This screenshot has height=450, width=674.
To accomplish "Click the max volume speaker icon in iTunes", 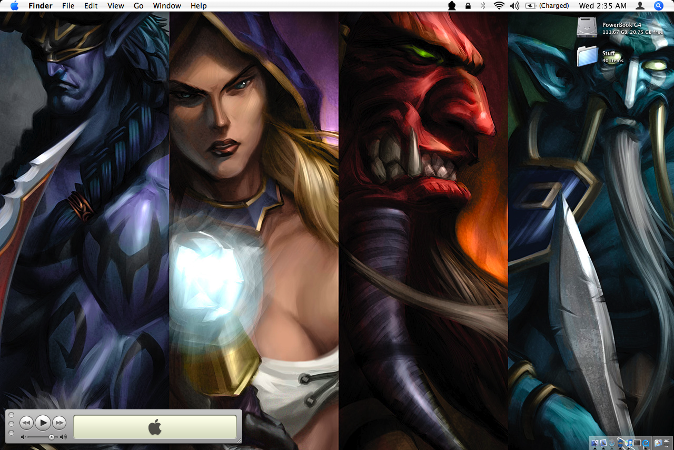I will point(63,437).
